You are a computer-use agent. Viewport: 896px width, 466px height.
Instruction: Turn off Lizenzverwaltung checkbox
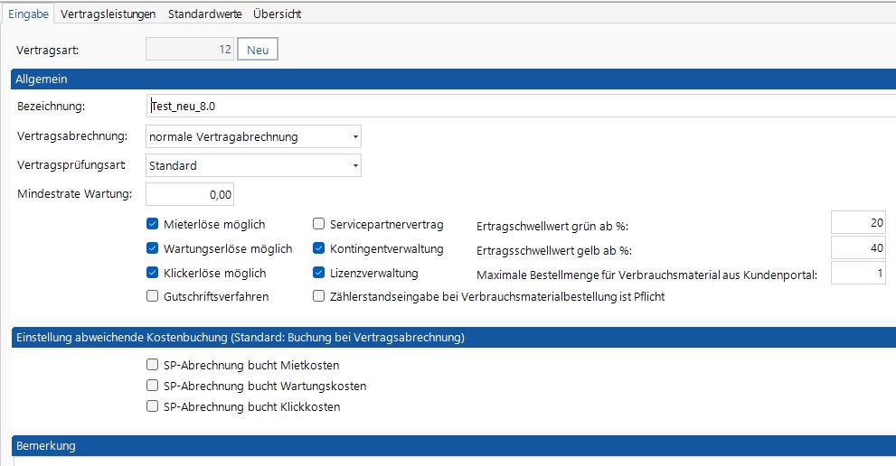point(319,273)
